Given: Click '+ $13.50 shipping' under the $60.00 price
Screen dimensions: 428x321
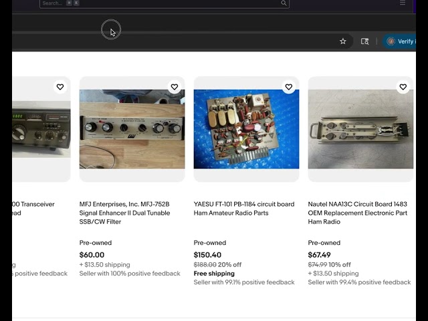Looking at the screenshot, I should [x=105, y=265].
